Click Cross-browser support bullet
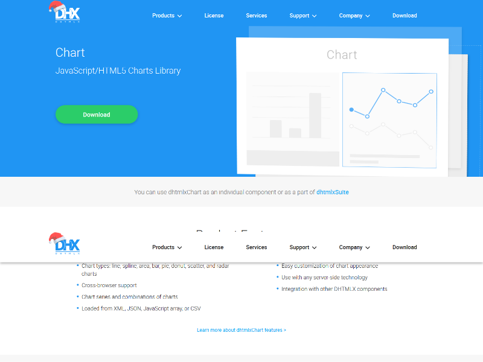The image size is (483, 362). coord(109,285)
